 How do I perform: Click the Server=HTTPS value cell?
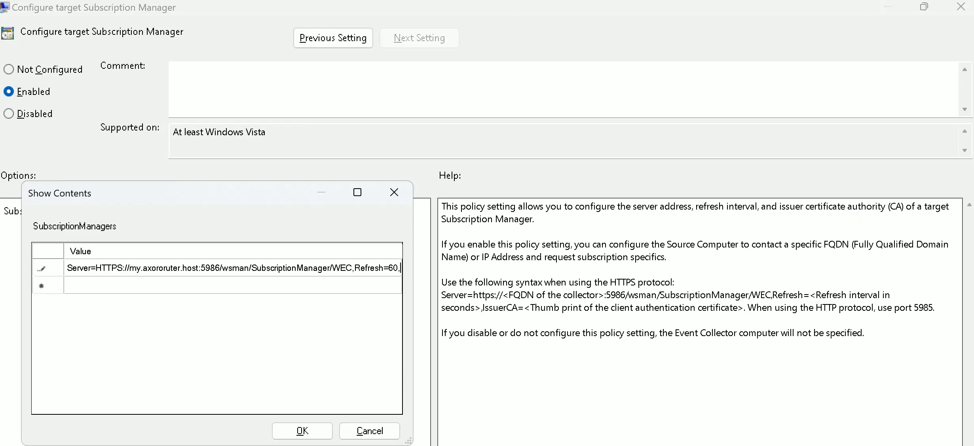click(x=233, y=268)
